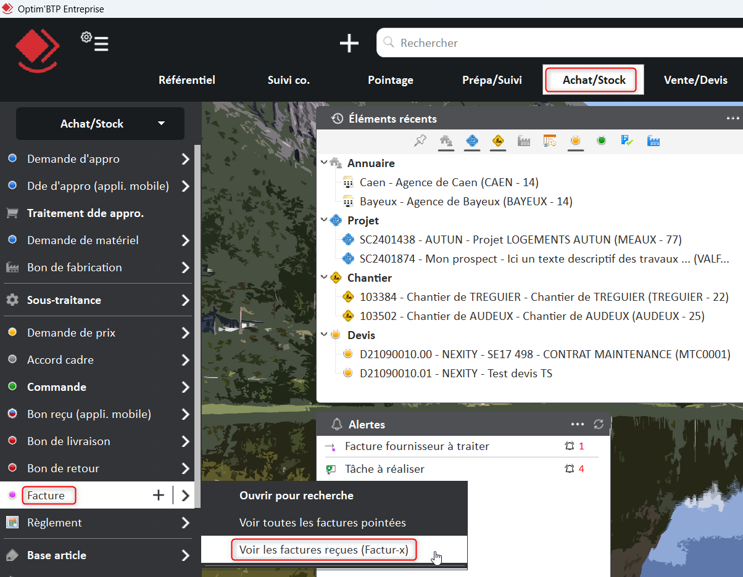Click the pin icon in the Éléments récents toolbar
This screenshot has height=577, width=743.
(420, 141)
